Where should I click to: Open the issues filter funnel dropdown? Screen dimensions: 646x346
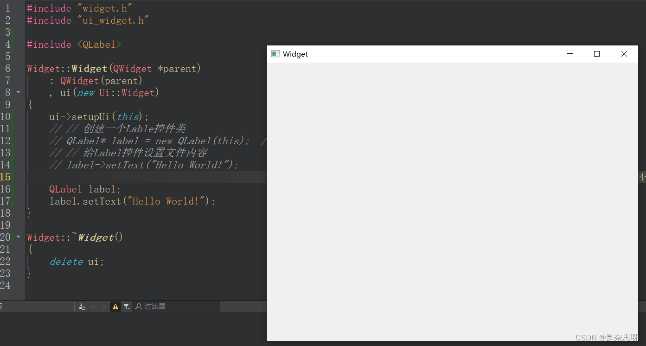(127, 307)
